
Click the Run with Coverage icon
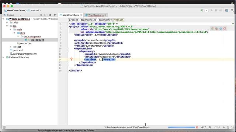[x=221, y=10]
